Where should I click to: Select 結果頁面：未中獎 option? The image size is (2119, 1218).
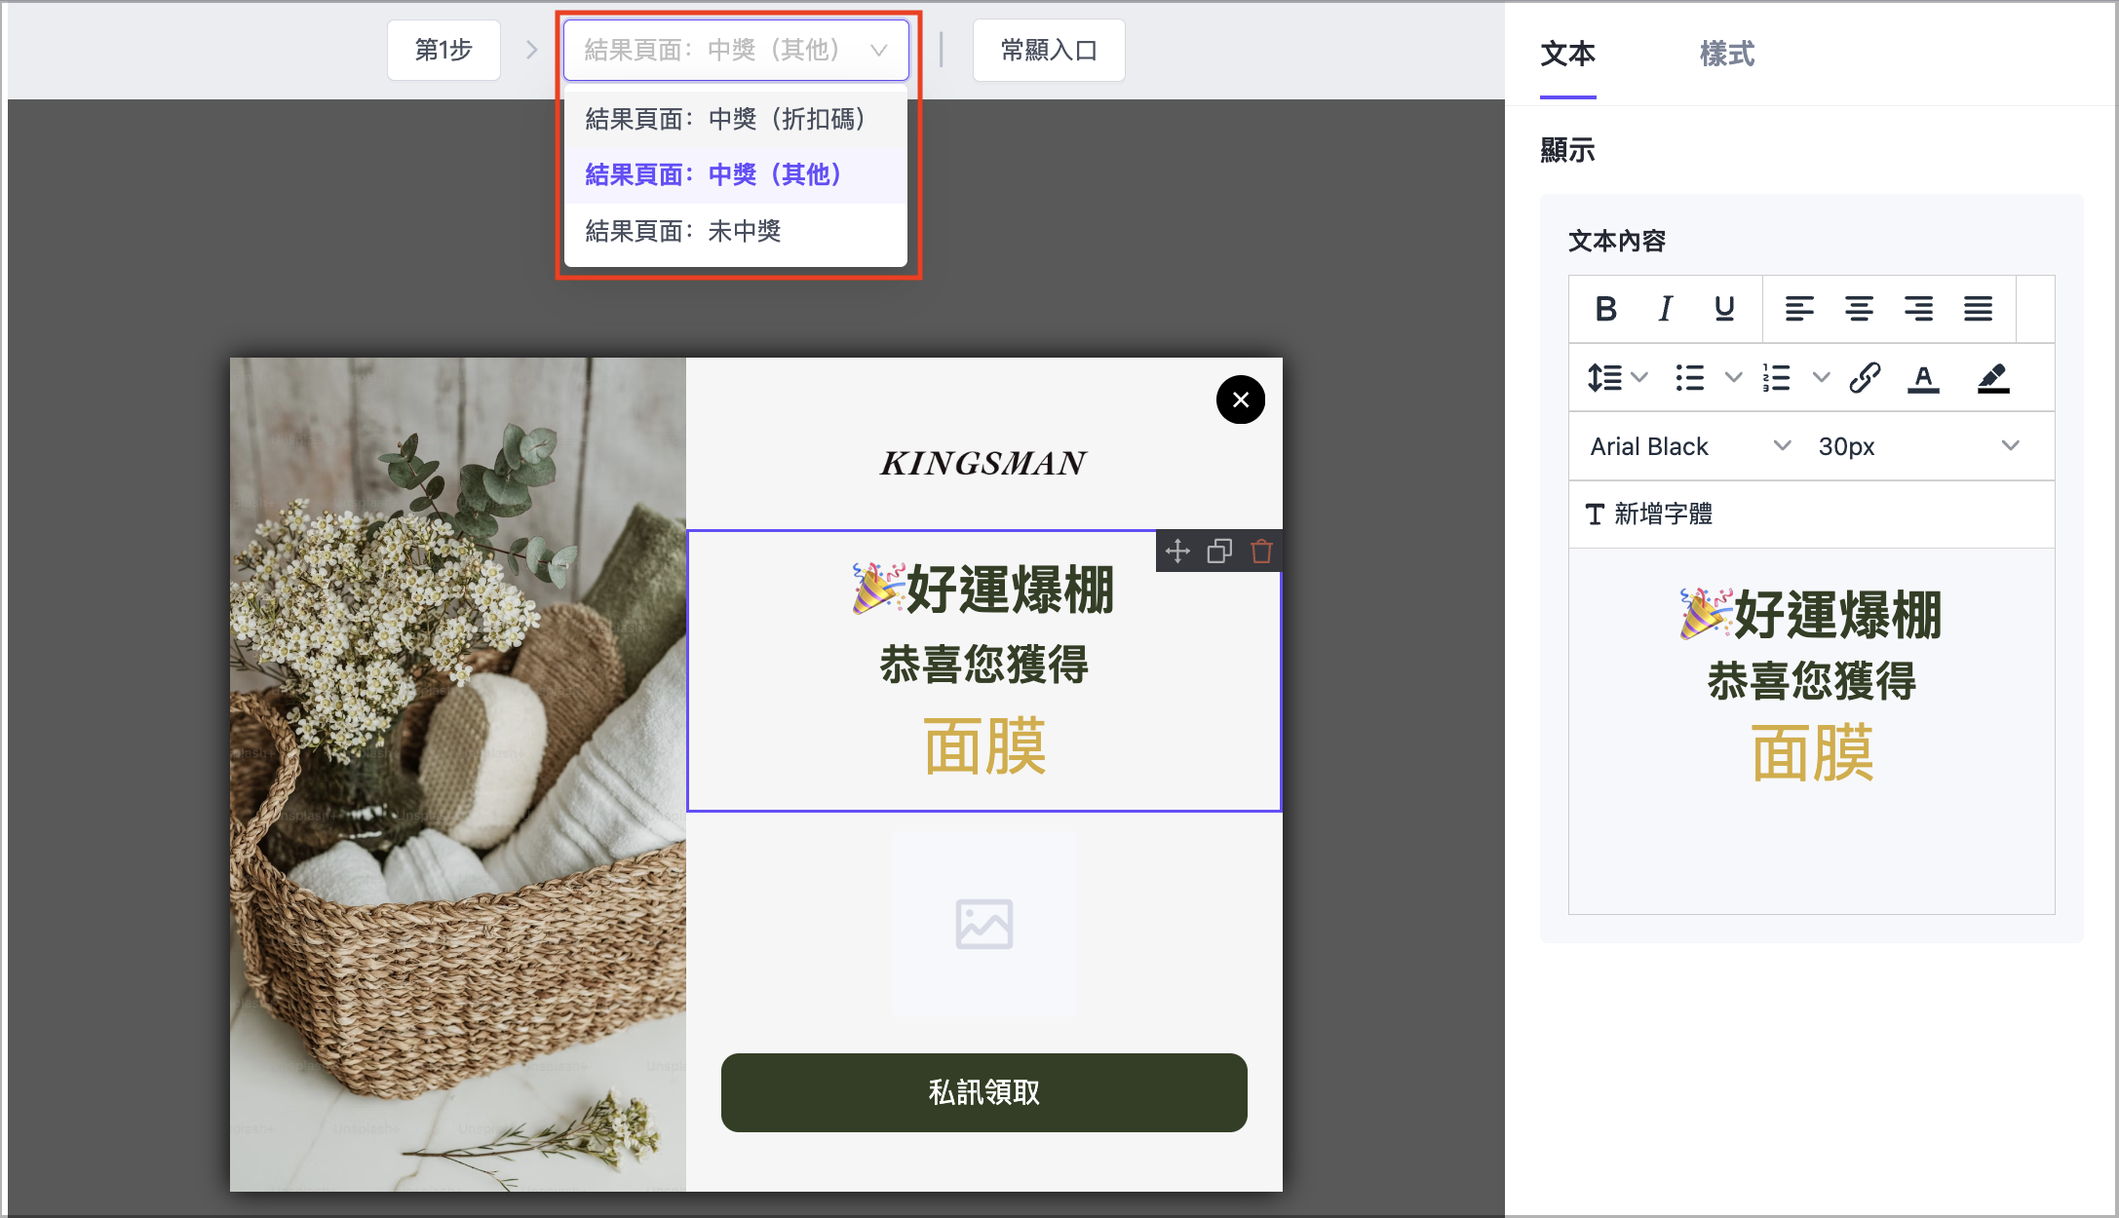pyautogui.click(x=683, y=231)
